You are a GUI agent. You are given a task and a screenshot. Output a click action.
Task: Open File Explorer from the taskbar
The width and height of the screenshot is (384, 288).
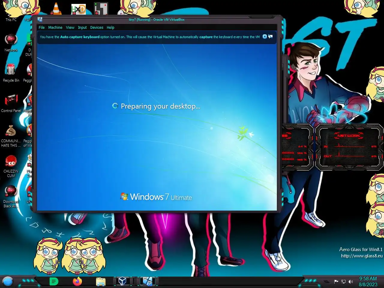(101, 281)
